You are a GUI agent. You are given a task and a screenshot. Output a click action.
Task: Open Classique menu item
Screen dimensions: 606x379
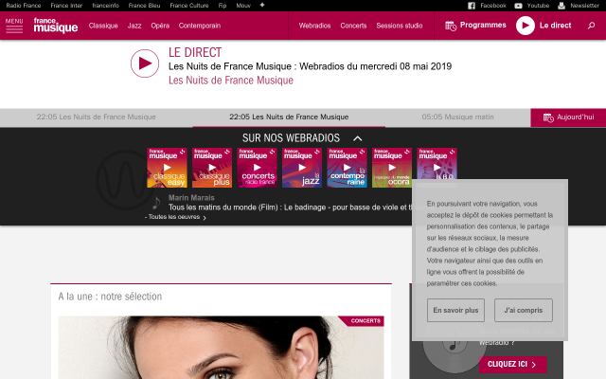103,26
